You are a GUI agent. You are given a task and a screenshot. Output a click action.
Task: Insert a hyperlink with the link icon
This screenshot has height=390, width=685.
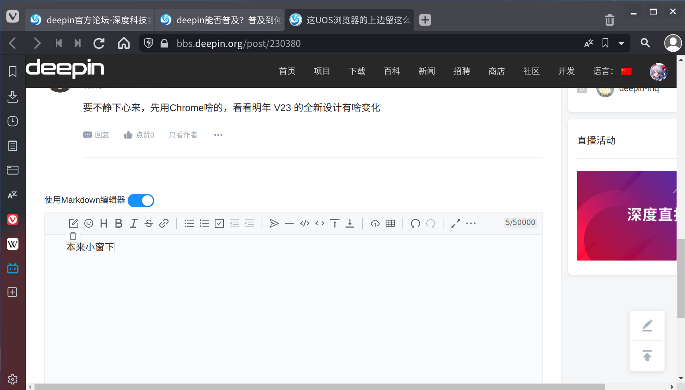[164, 223]
